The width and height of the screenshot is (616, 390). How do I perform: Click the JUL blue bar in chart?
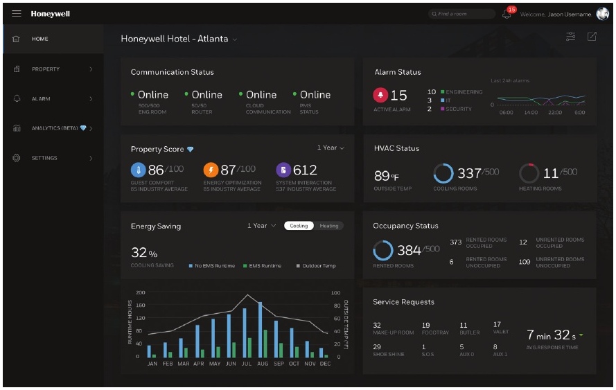coord(245,333)
